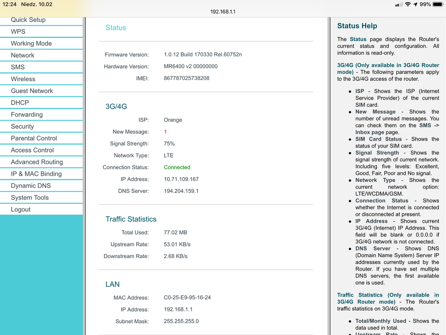Open the Working Mode page
446x335 pixels.
pyautogui.click(x=31, y=43)
